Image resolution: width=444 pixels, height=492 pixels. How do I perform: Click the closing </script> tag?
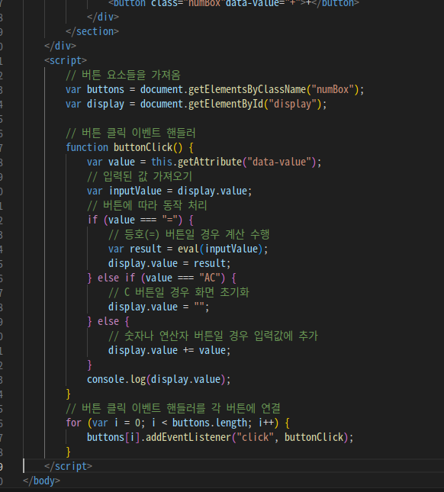click(68, 466)
